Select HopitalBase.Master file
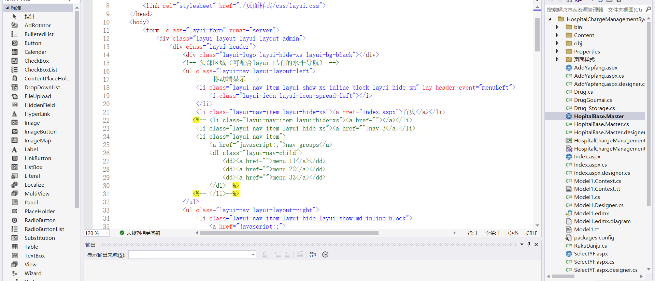This screenshot has width=655, height=281. (599, 116)
